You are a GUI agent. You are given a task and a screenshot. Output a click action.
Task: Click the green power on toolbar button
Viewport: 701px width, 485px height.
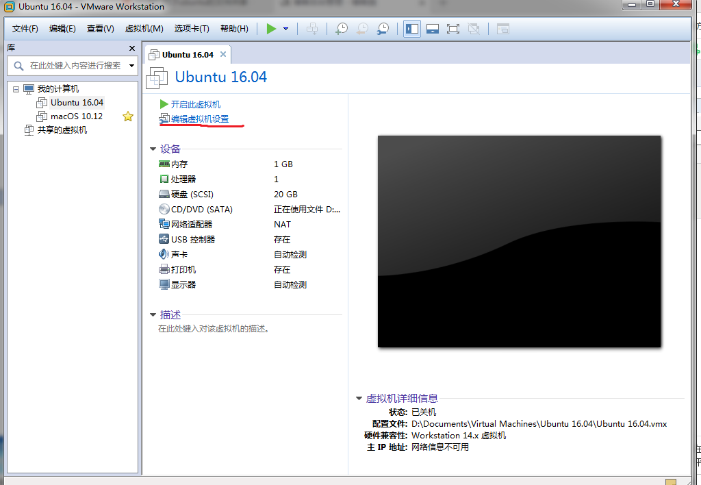[271, 29]
